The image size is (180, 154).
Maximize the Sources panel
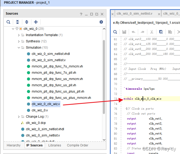point(92,14)
